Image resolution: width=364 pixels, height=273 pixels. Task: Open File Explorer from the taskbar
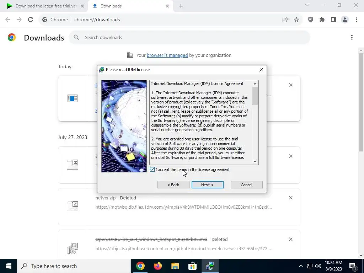point(175,266)
